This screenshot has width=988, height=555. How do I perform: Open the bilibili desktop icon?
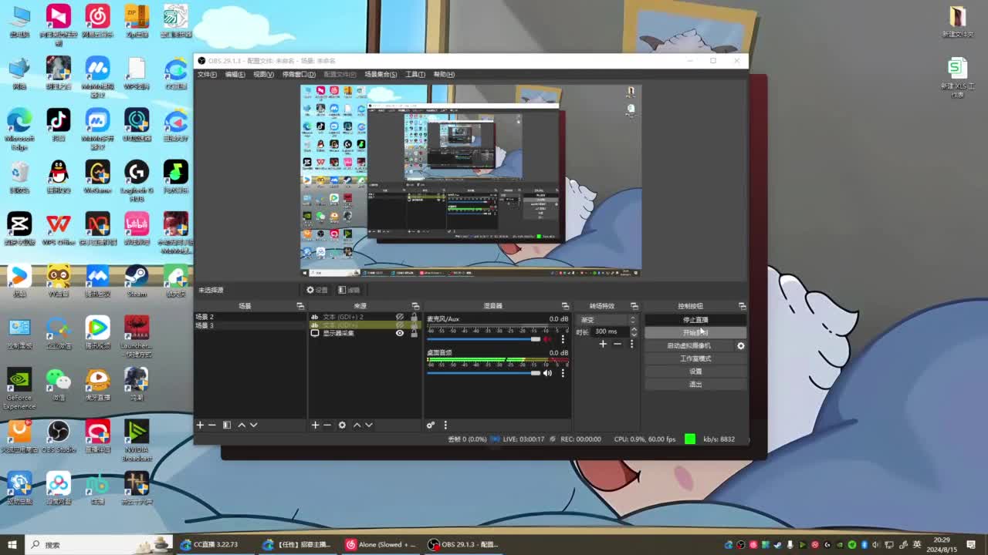[137, 229]
